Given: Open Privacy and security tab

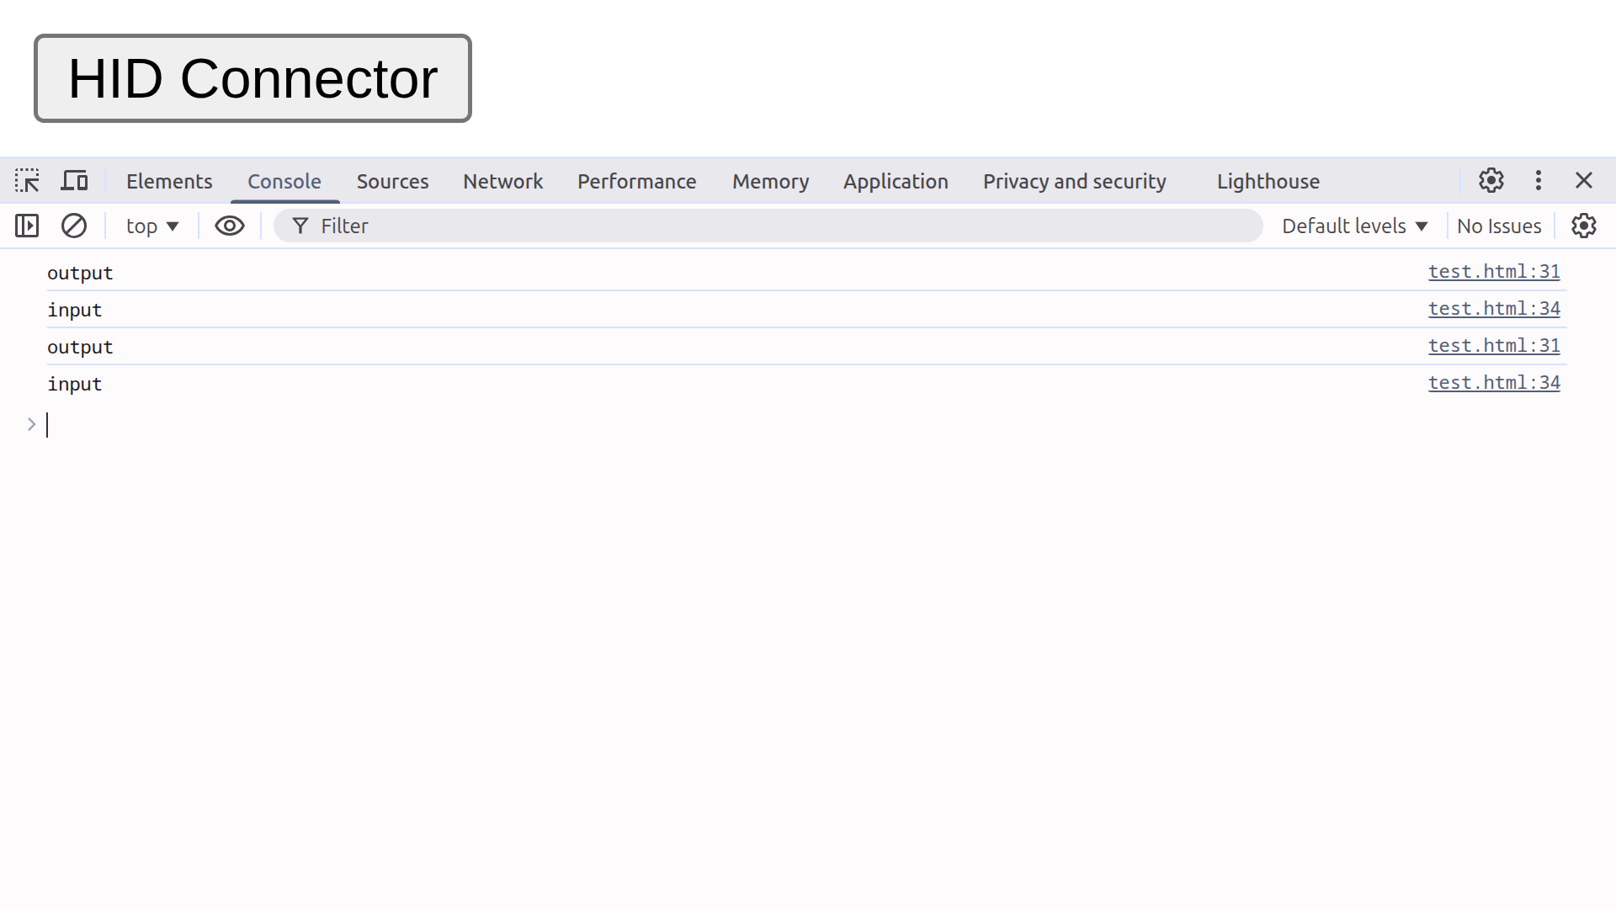Looking at the screenshot, I should [1075, 181].
